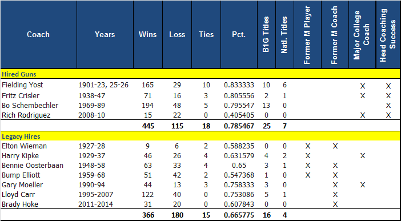Click the Hired Guns total losses 115
The width and height of the screenshot is (401, 221).
point(177,126)
